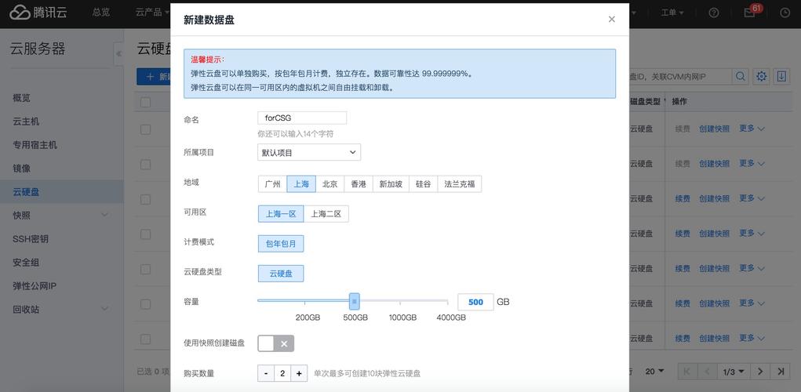
Task: Open 总览 in the top navigation
Action: click(x=101, y=13)
